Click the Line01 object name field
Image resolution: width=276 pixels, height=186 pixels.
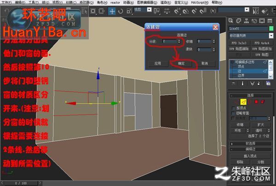tap(248, 29)
